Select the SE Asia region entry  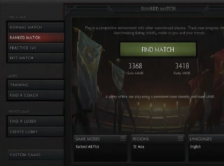pyautogui.click(x=139, y=147)
